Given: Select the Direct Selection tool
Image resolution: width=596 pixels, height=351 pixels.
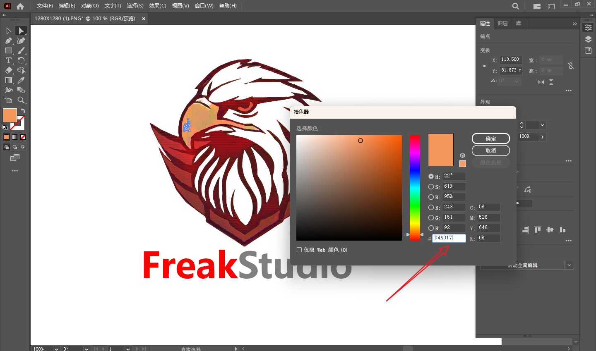Looking at the screenshot, I should pyautogui.click(x=21, y=31).
